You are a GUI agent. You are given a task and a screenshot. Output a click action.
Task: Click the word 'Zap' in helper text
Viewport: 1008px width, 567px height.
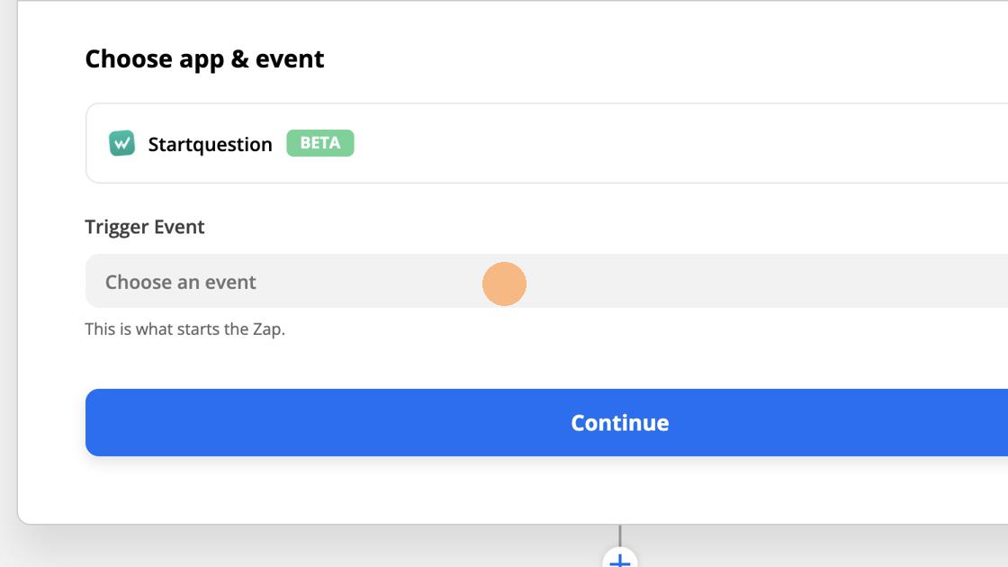266,329
